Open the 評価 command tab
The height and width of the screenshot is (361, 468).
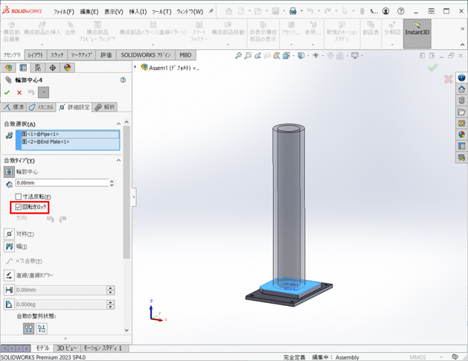point(106,55)
